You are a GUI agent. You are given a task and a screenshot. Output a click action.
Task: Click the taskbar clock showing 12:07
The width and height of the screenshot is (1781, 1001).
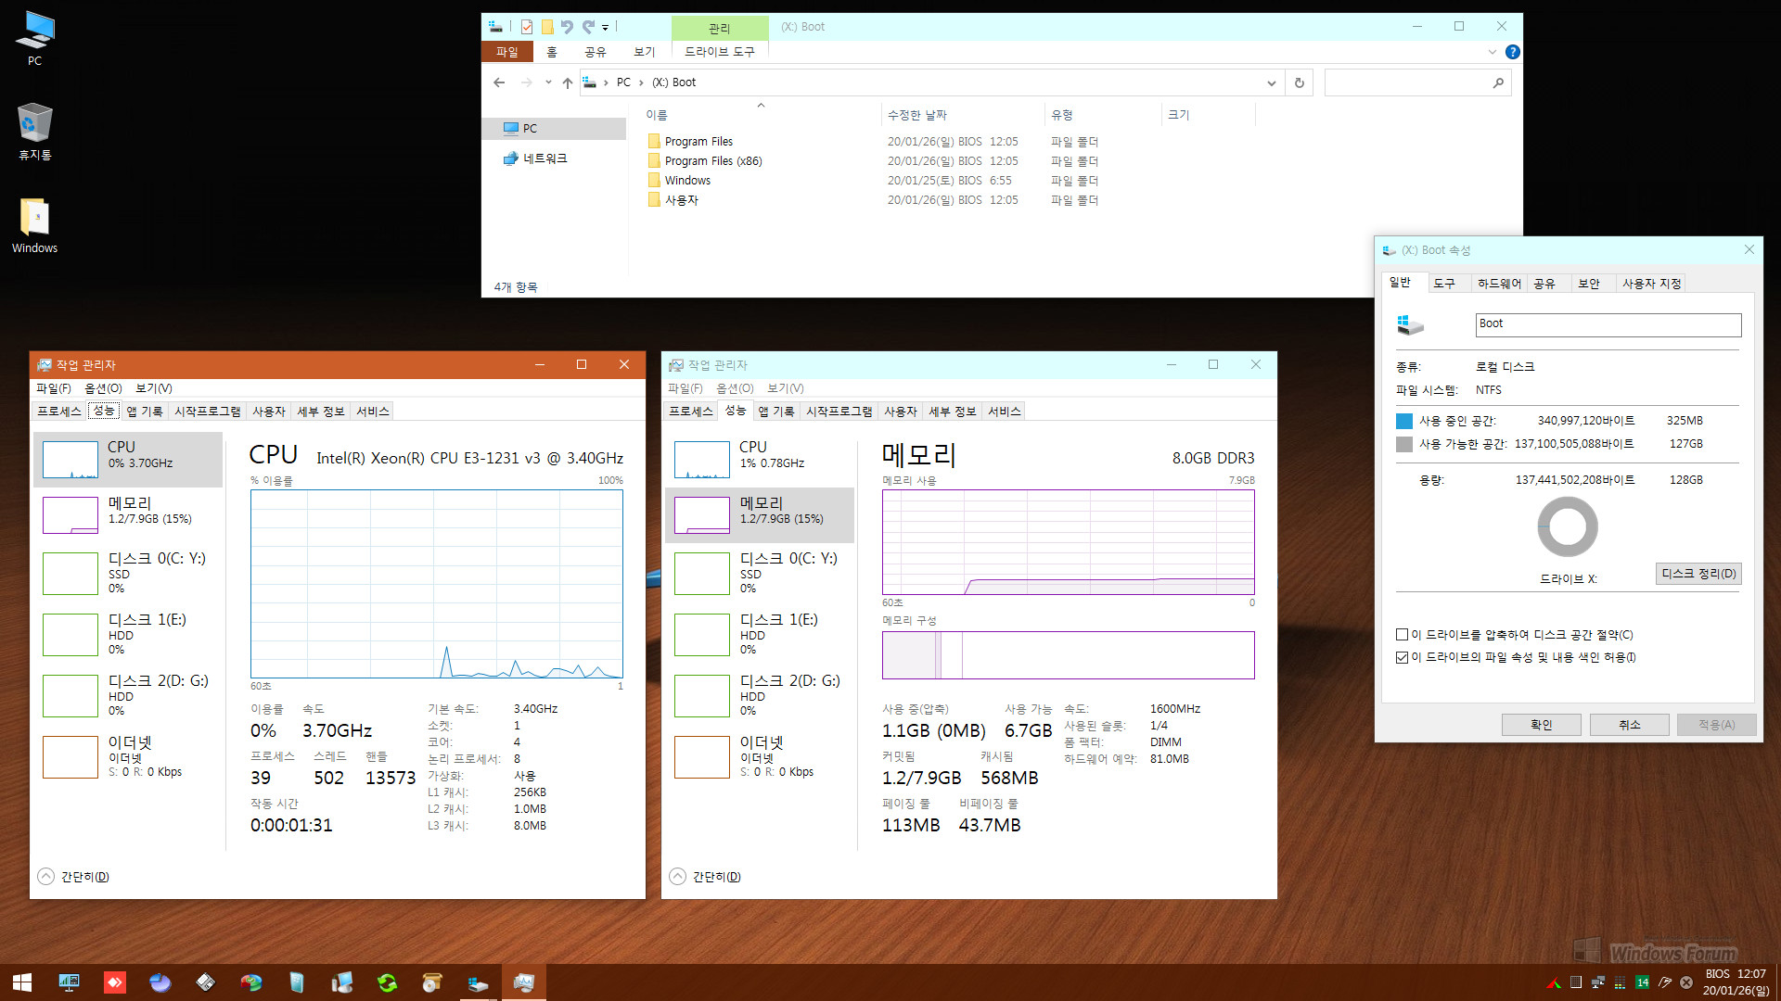tap(1736, 982)
